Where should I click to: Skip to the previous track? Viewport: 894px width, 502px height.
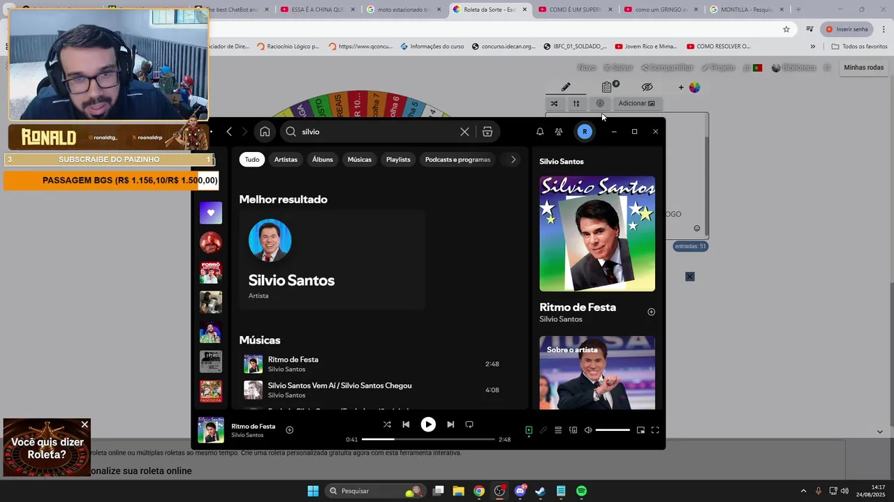point(406,425)
